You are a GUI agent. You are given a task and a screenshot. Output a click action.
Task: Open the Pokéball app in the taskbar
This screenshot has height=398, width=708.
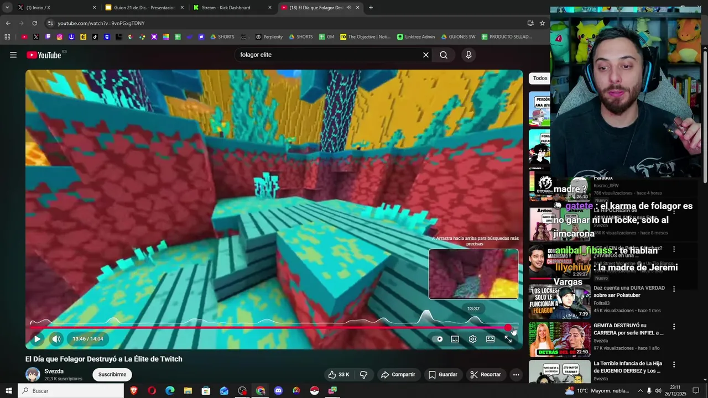314,391
